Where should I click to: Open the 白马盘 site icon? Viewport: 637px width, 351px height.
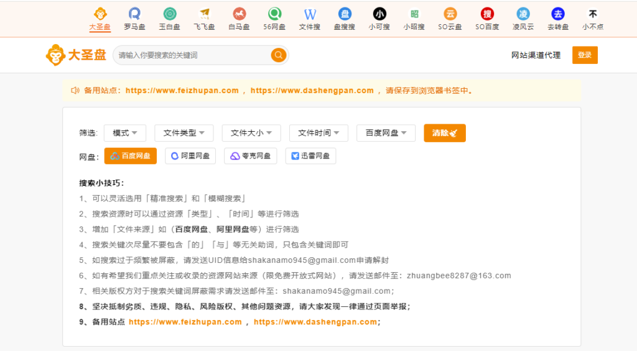(x=239, y=14)
